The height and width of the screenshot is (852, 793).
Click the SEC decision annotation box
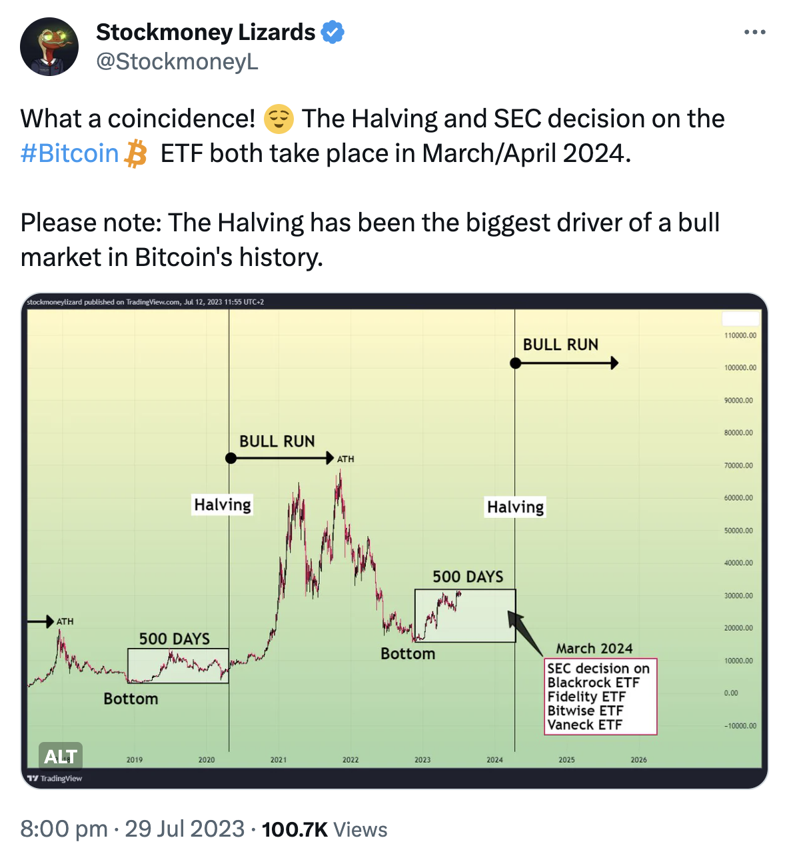[x=600, y=696]
